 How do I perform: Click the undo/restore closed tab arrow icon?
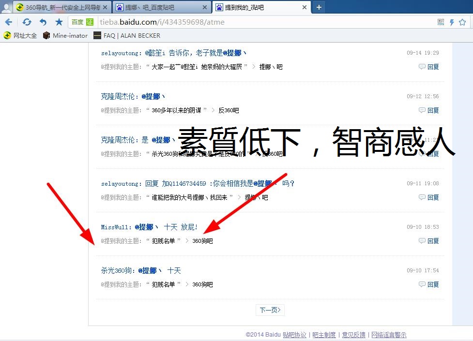(x=43, y=22)
